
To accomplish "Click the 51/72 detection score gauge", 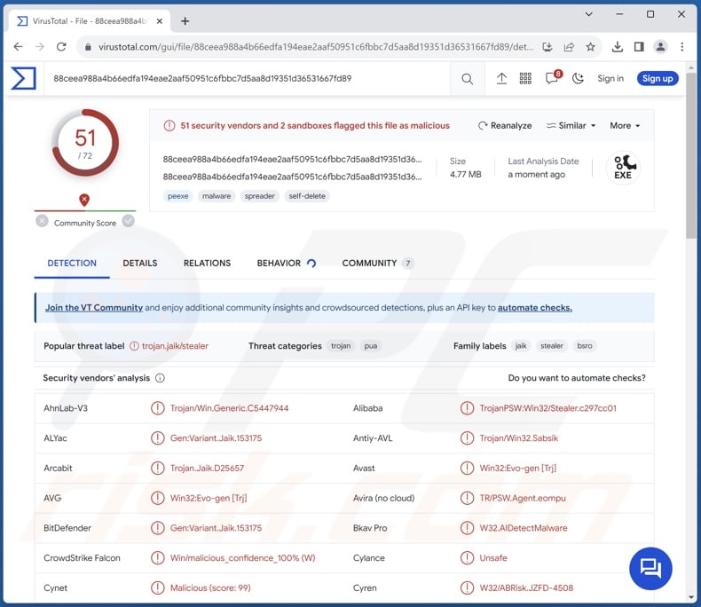I will tap(85, 143).
